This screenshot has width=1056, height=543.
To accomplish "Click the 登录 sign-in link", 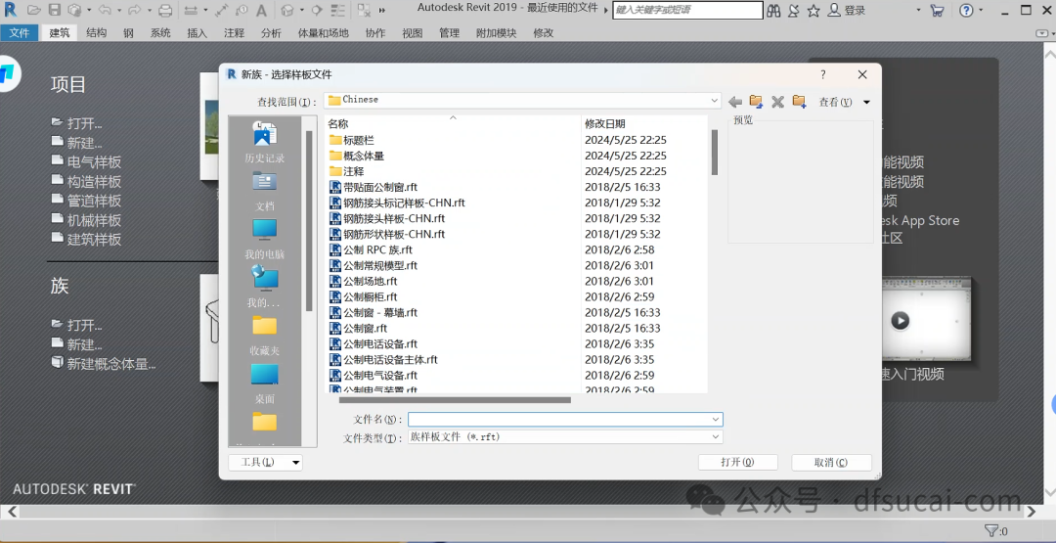I will (x=847, y=10).
